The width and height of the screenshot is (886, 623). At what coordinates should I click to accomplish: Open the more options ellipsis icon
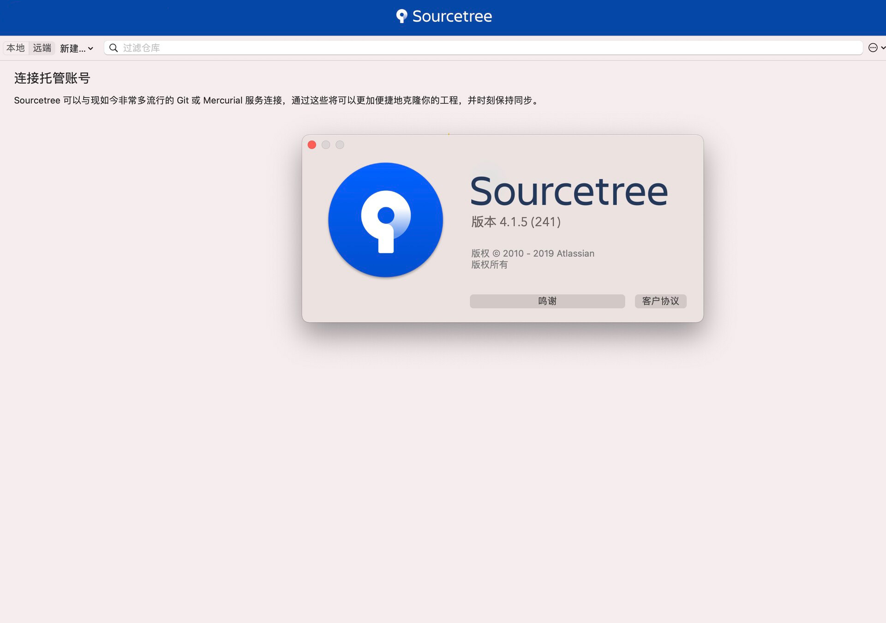(872, 48)
